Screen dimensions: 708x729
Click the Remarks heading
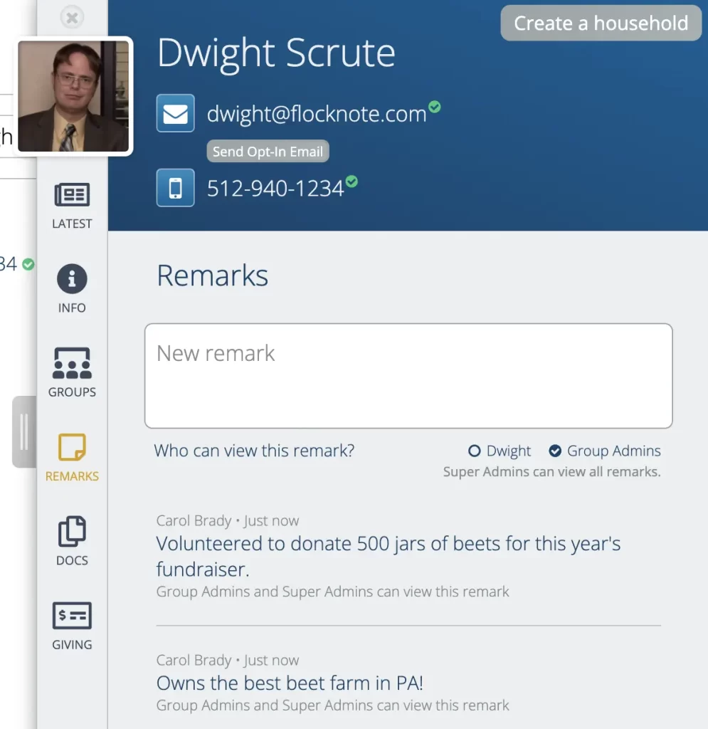212,276
